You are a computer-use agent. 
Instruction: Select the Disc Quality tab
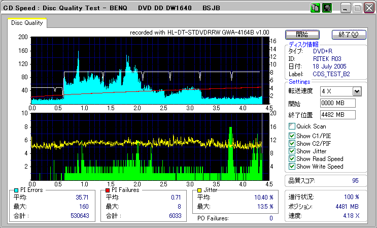(x=27, y=23)
